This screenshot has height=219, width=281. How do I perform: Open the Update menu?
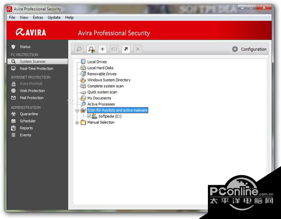click(x=54, y=17)
